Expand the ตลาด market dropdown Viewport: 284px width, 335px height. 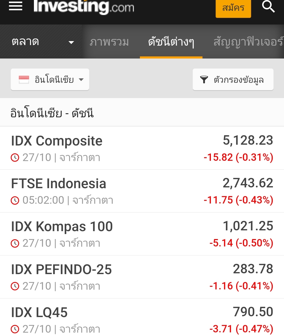click(x=42, y=42)
